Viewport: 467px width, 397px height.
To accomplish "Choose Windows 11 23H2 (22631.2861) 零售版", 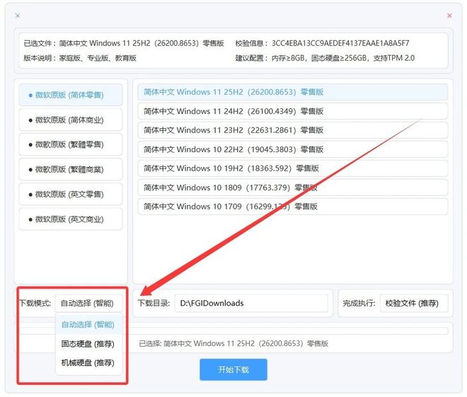I will (292, 130).
